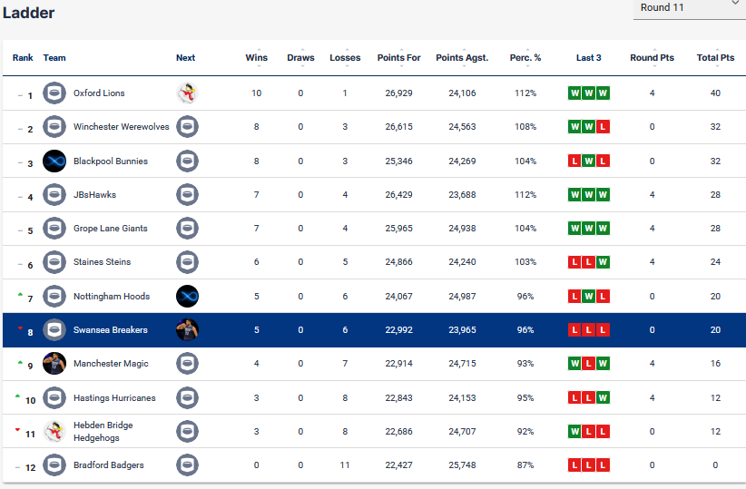This screenshot has height=489, width=746.
Task: Open Grope Lane Giants team link
Action: tap(111, 229)
